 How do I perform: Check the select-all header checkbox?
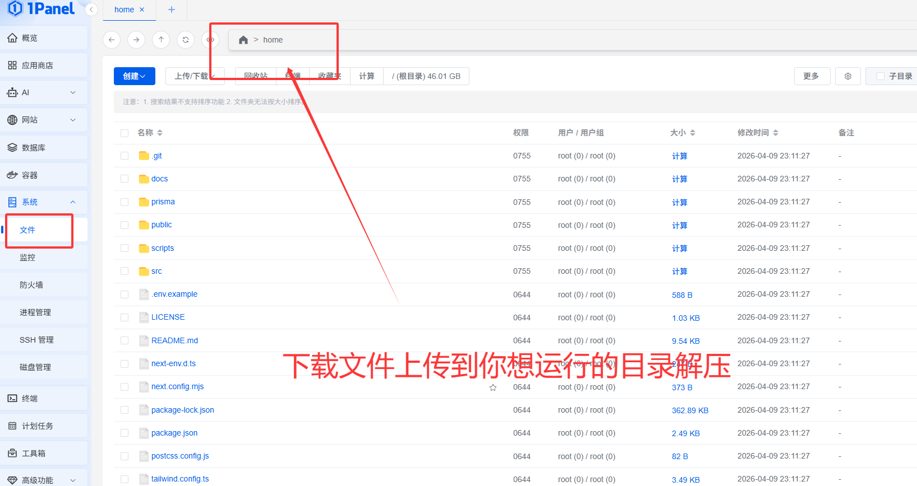coord(125,133)
